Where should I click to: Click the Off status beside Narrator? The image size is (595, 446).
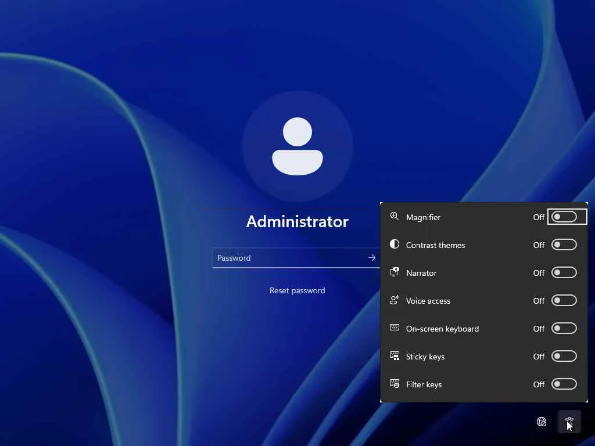tap(539, 273)
